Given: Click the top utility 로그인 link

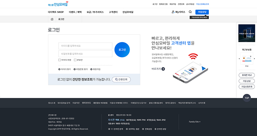Looking at the screenshot, I should pos(155,4).
